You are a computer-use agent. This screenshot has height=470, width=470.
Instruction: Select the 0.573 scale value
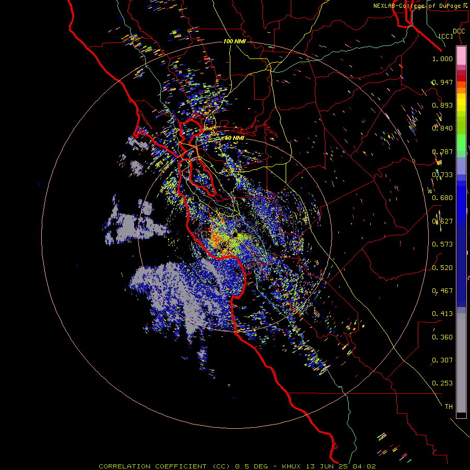pos(442,244)
